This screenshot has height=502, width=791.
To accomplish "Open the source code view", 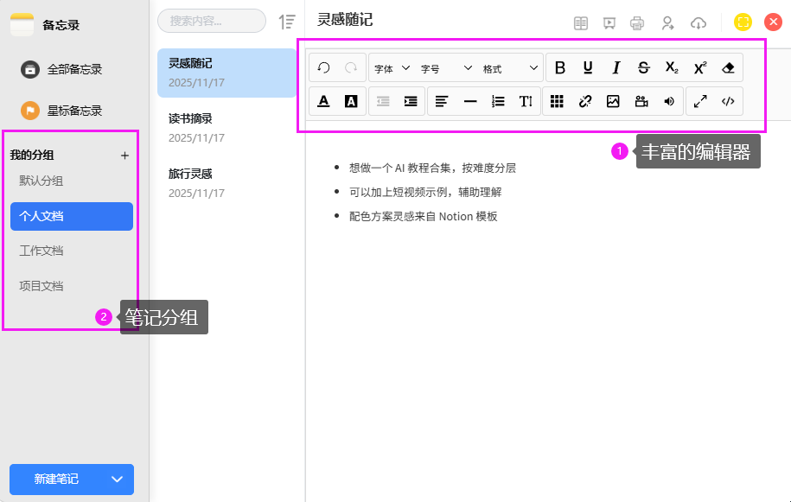I will 728,101.
